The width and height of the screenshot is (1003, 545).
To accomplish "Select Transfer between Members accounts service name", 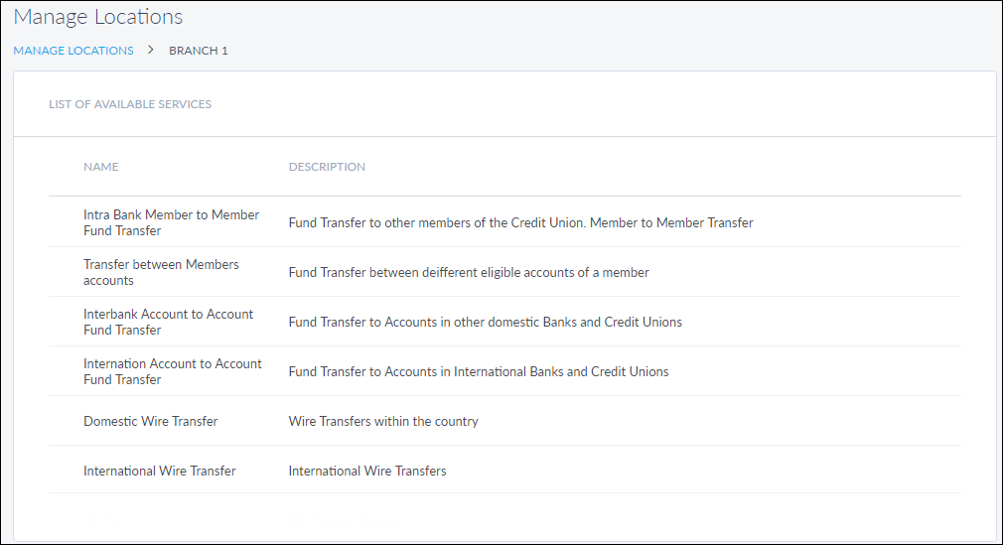I will coord(161,272).
